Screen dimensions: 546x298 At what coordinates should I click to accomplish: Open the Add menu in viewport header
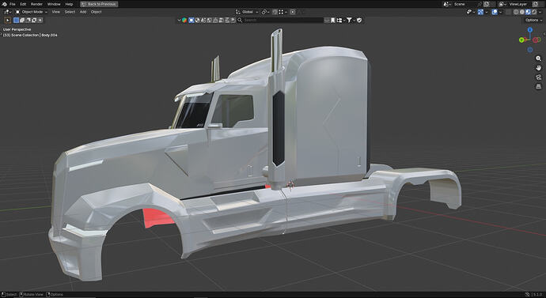point(83,12)
